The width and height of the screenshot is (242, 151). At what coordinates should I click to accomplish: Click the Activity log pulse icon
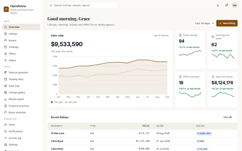click(x=6, y=138)
